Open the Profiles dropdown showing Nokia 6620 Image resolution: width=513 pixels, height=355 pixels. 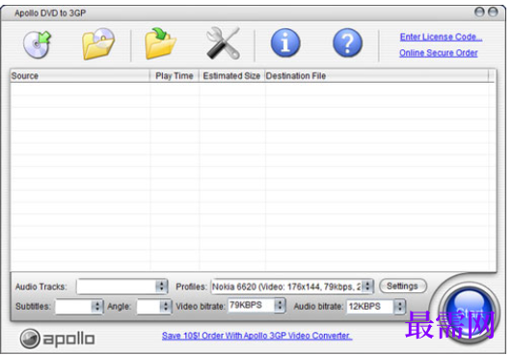click(292, 287)
